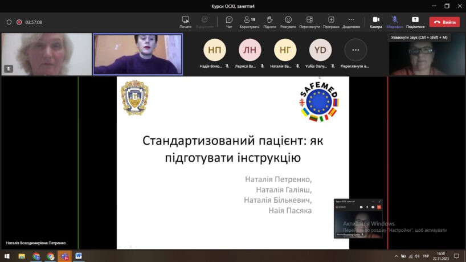The image size is (466, 262).
Task: Click the Share (Поділитися) icon
Action: click(415, 21)
